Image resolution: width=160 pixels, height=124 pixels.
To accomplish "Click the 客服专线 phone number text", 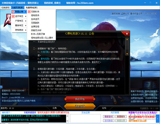I will tap(13, 91).
